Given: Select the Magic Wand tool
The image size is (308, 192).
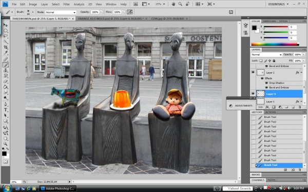Looking at the screenshot, I should 6,41.
